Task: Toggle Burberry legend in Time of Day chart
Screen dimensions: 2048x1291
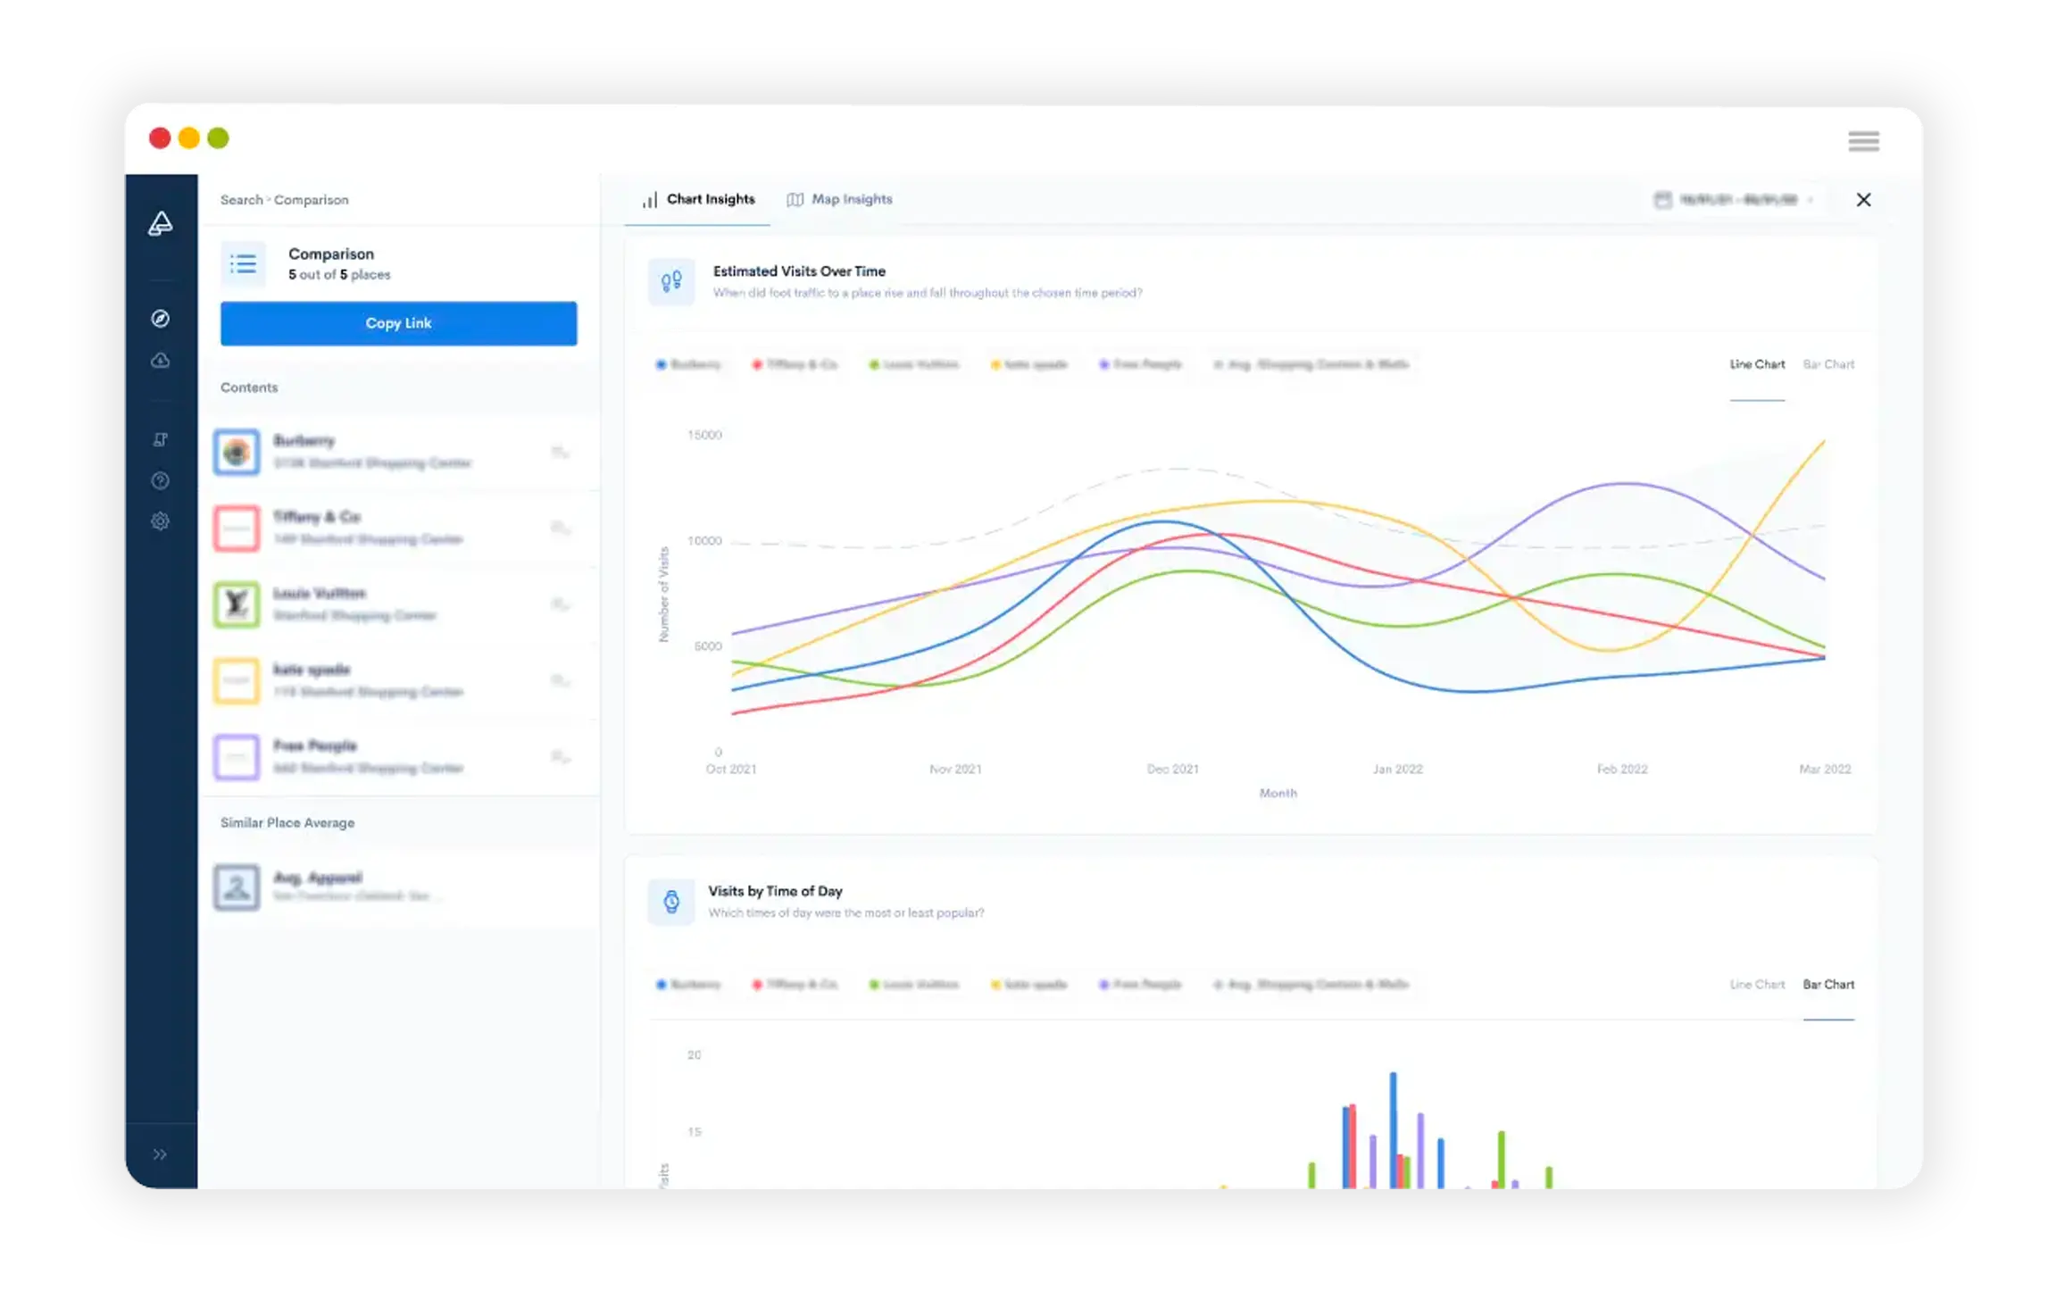Action: click(688, 984)
